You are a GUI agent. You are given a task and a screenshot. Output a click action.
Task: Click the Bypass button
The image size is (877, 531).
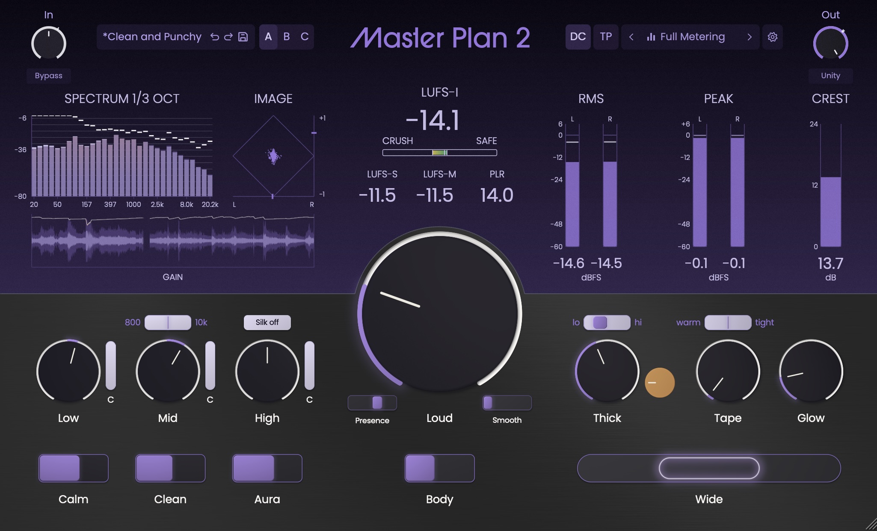48,76
